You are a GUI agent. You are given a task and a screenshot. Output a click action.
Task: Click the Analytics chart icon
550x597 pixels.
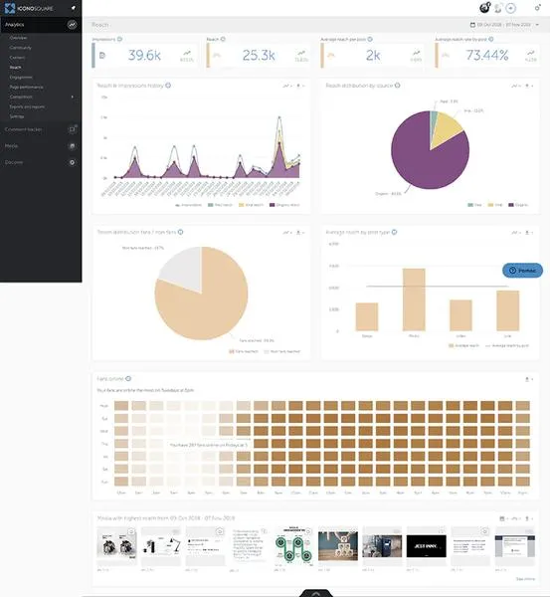click(72, 25)
